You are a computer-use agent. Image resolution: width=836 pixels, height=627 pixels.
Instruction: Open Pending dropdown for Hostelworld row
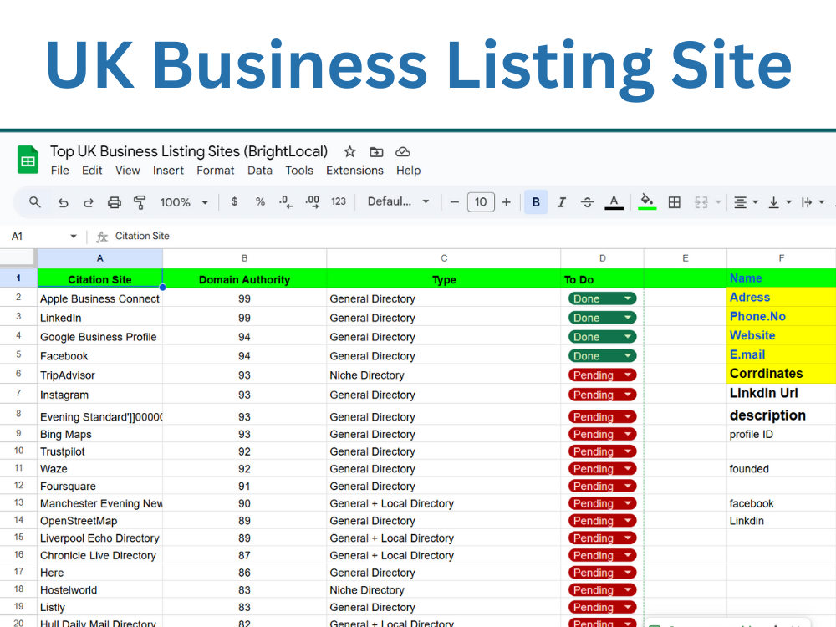603,590
